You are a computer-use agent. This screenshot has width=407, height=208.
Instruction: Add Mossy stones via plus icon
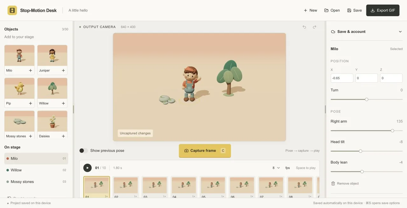31,136
